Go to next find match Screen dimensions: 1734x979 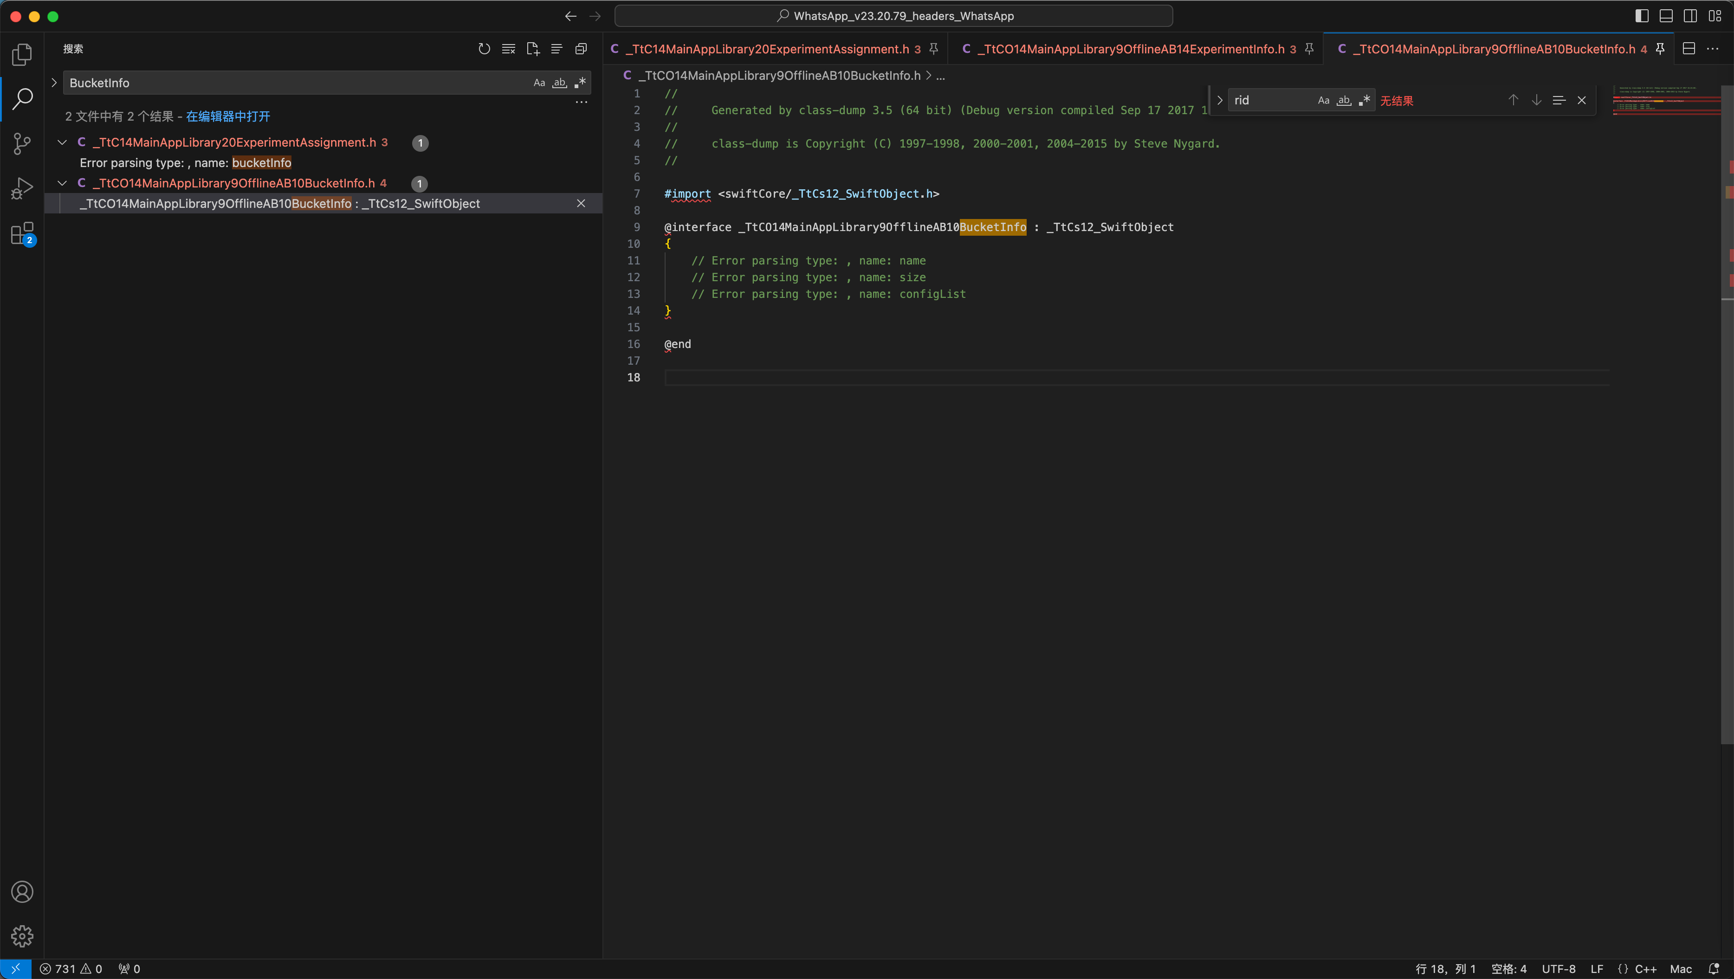[1537, 100]
